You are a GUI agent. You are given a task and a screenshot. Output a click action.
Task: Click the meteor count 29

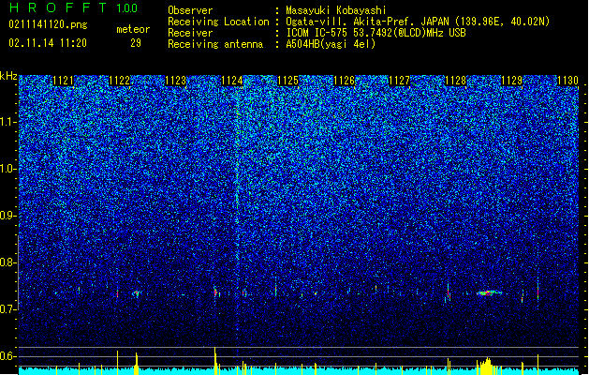[136, 43]
